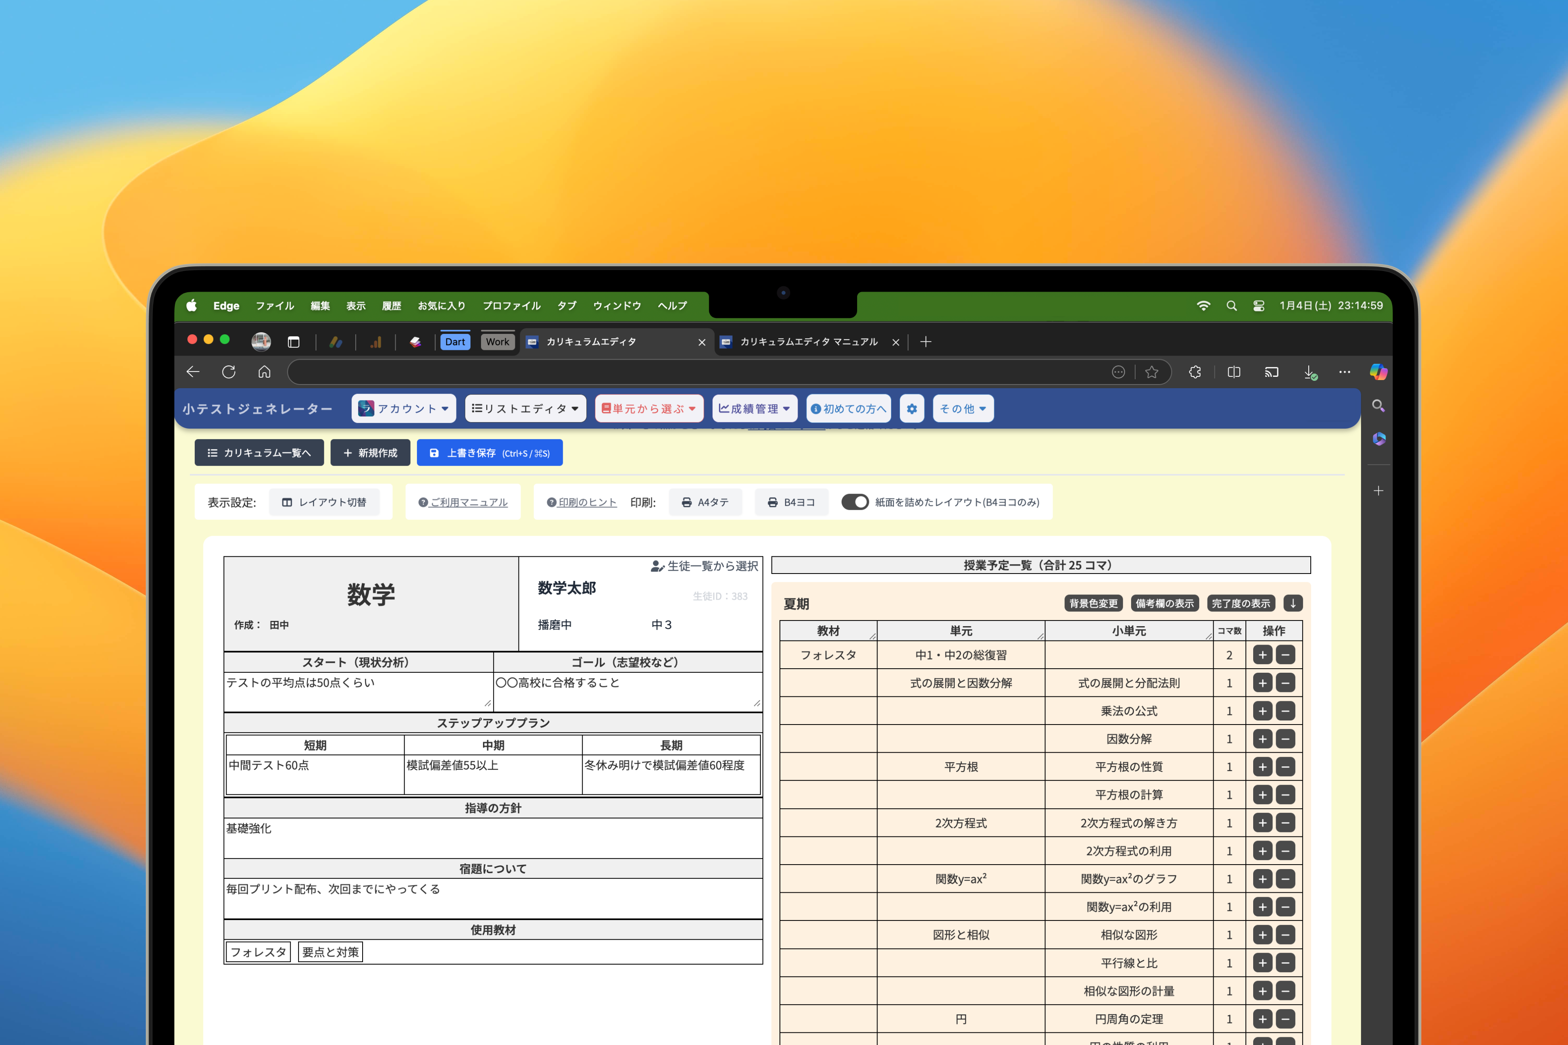The width and height of the screenshot is (1568, 1045).
Task: Click the settings gear button in navbar
Action: point(911,409)
